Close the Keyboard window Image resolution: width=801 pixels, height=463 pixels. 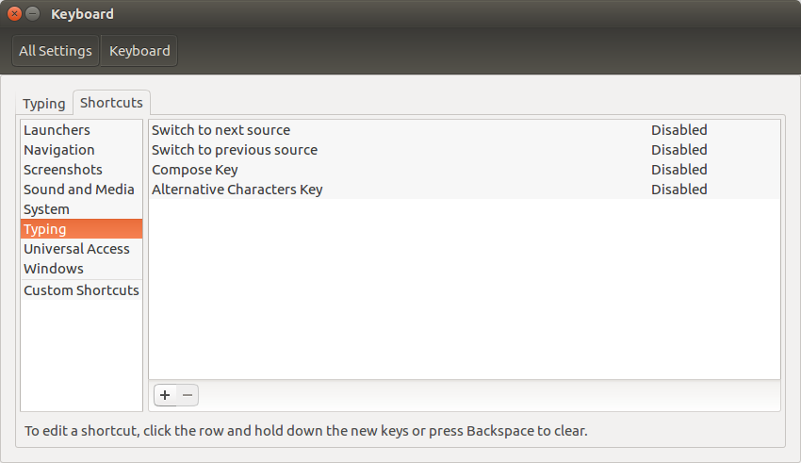point(15,14)
